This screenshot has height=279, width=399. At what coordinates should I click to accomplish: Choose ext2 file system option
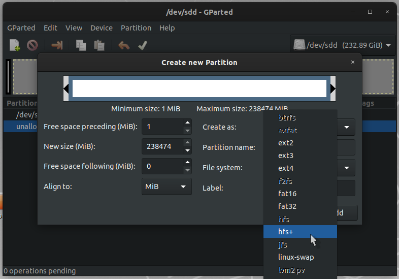301,143
